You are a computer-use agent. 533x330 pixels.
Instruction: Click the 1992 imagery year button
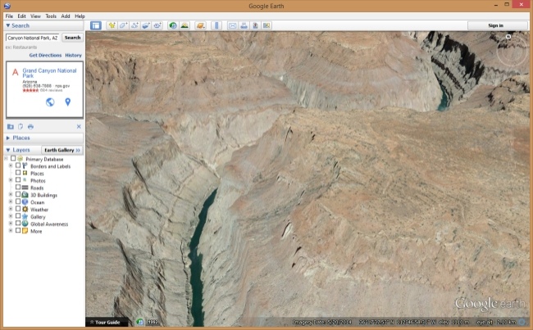pyautogui.click(x=153, y=322)
